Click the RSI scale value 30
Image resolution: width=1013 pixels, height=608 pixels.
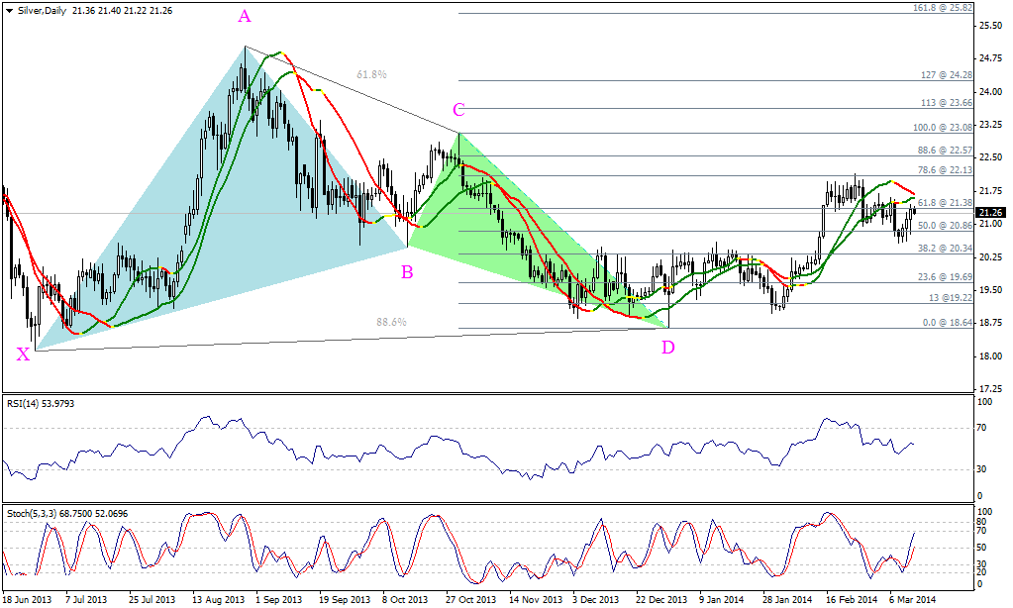pos(981,469)
